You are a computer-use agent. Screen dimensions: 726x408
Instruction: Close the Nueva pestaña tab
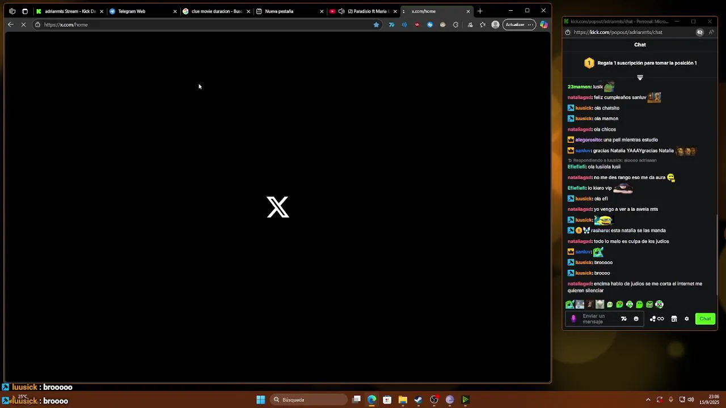(x=322, y=11)
